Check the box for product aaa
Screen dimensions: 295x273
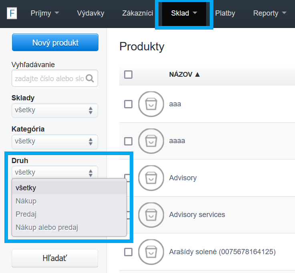point(128,104)
